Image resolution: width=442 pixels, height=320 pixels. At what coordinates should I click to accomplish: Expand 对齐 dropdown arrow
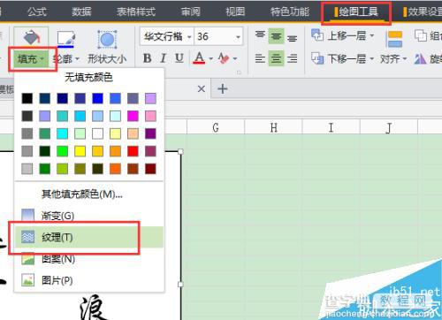405,59
